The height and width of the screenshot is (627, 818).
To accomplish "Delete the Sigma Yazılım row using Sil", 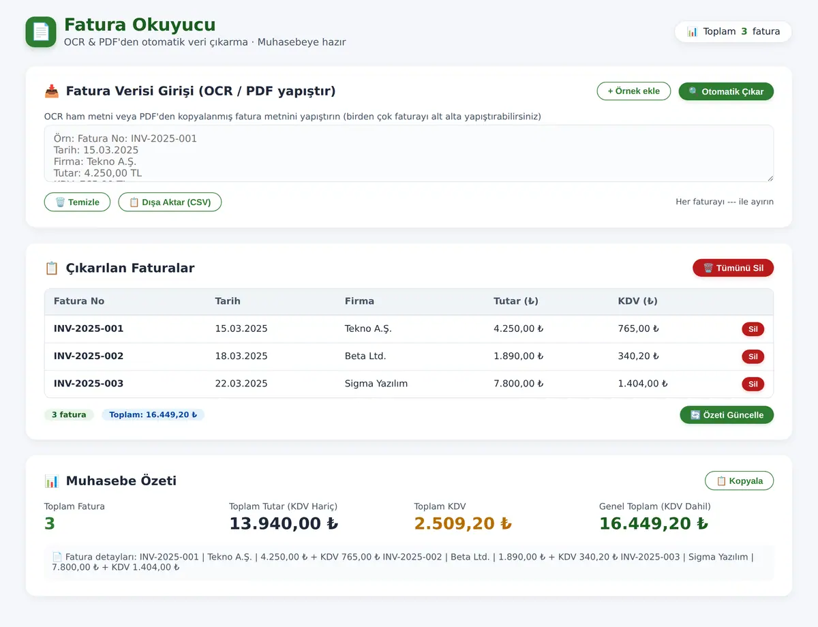I will point(753,384).
